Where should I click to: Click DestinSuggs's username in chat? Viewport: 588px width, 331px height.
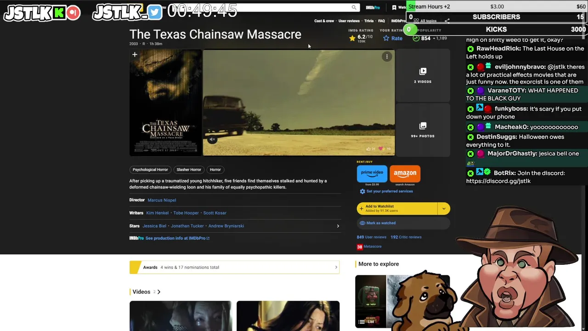(x=497, y=137)
